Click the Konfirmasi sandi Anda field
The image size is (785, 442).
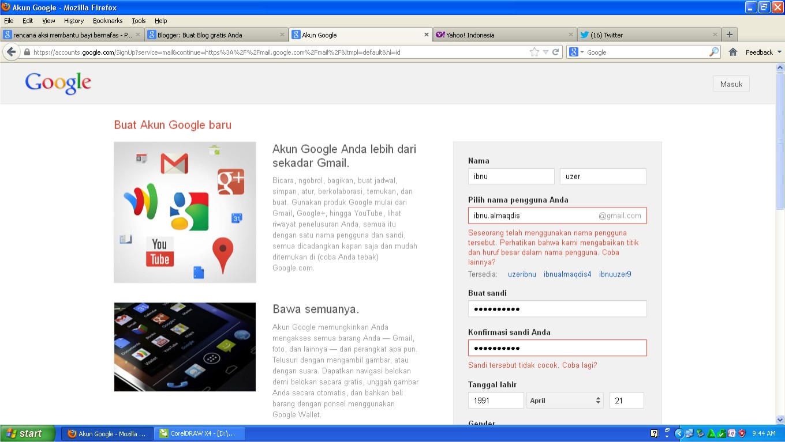(558, 348)
